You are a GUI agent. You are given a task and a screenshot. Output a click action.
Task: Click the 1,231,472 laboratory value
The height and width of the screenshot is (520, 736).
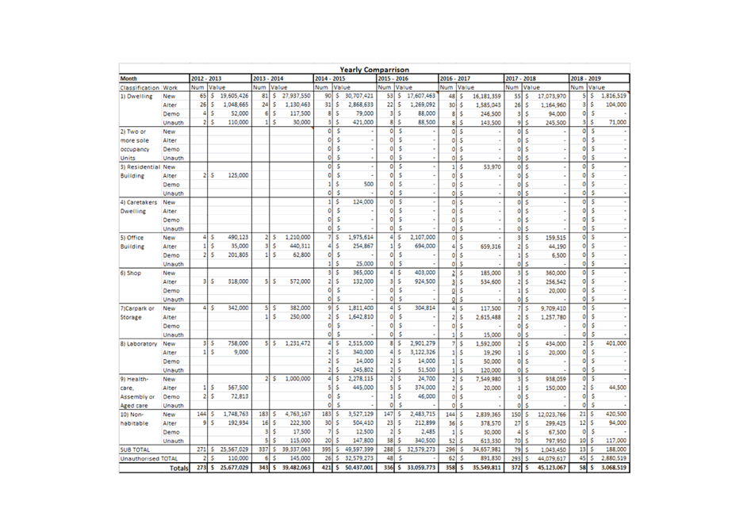[297, 343]
